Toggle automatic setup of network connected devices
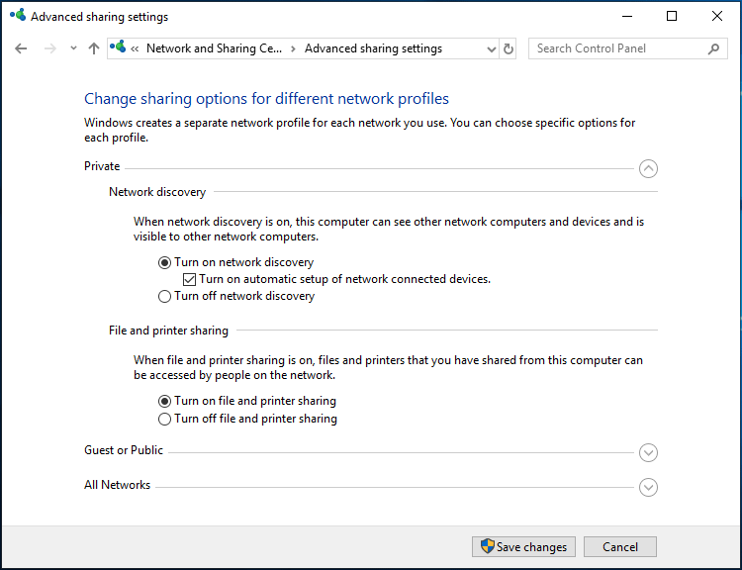Image resolution: width=742 pixels, height=570 pixels. tap(337, 279)
